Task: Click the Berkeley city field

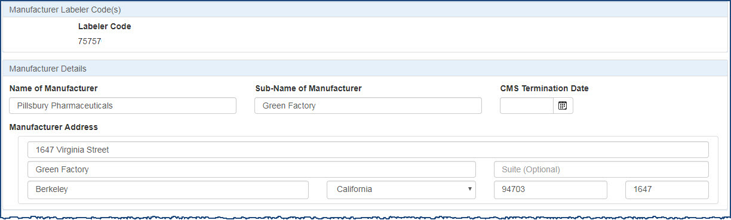Action: tap(168, 190)
